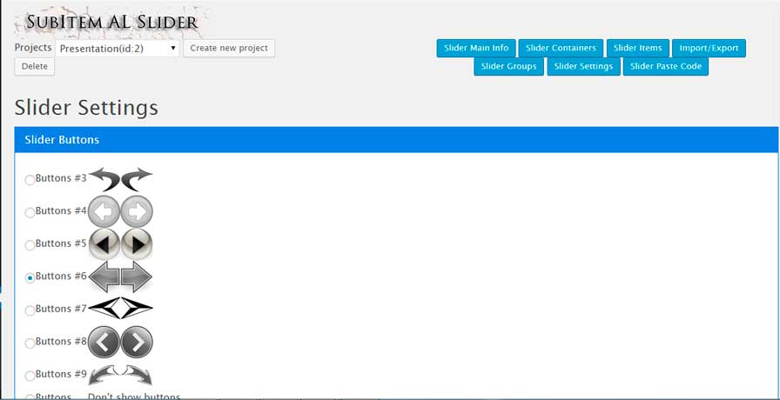The image size is (780, 400).
Task: Click the Slider Settings page heading
Action: click(86, 107)
